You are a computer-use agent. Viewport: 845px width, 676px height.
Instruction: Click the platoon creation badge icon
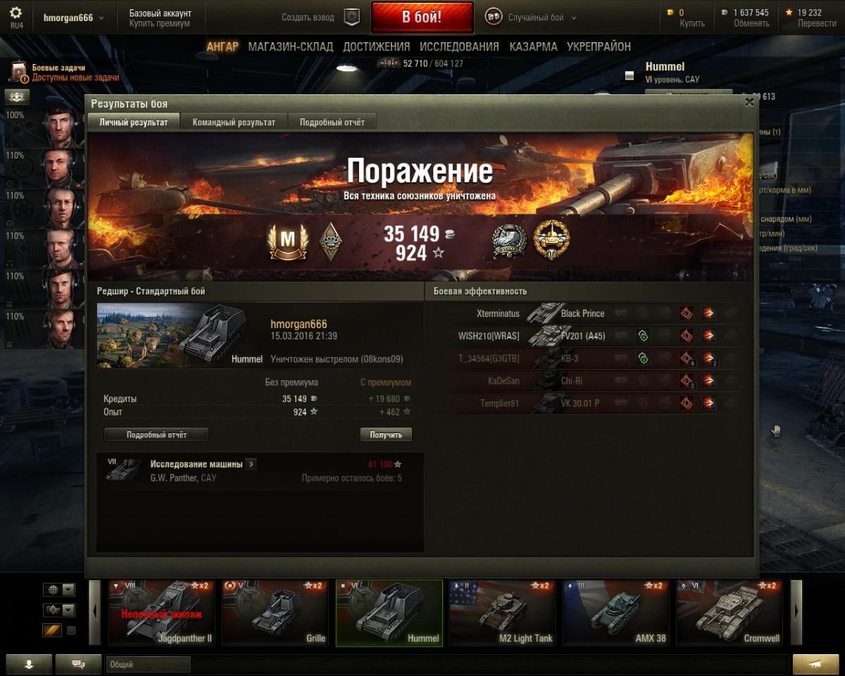point(352,17)
